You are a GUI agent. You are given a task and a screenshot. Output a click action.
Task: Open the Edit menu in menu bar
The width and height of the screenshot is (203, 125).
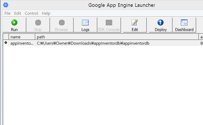(18, 13)
